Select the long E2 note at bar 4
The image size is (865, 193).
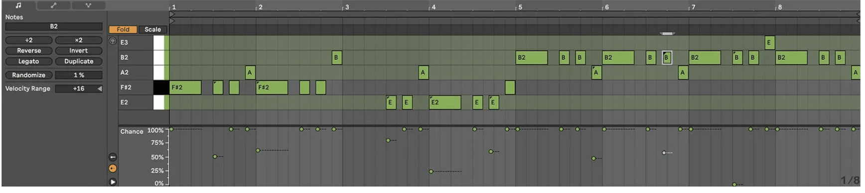click(445, 102)
